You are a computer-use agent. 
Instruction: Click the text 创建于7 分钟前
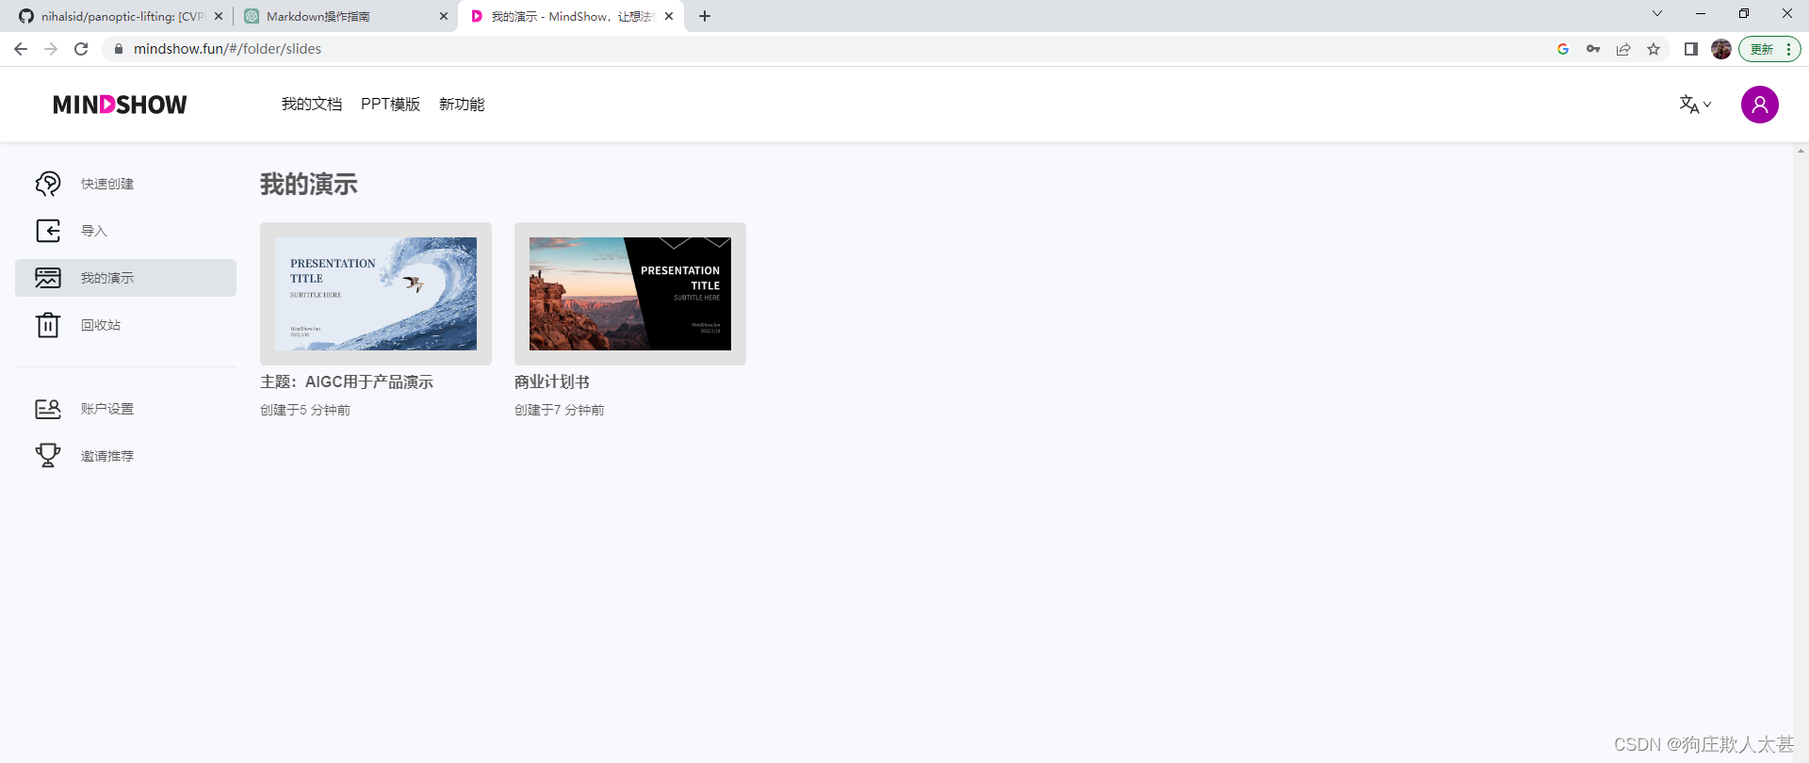coord(560,410)
